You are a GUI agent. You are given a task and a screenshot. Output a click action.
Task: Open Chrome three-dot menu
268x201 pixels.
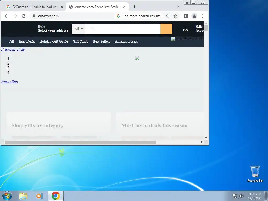point(203,16)
